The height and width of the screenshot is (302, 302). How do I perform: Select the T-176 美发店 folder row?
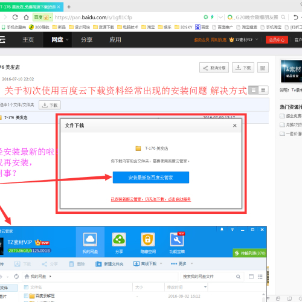pos(134,117)
